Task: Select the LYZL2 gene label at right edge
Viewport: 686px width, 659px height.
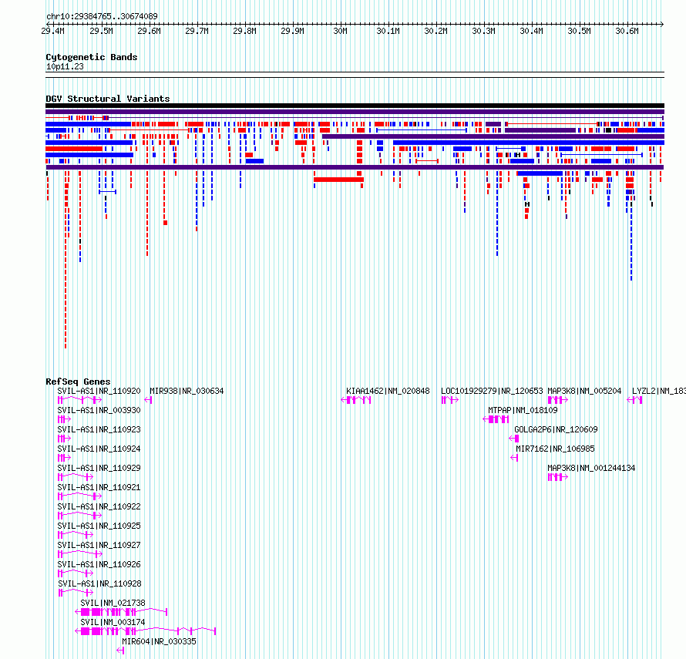Action: pyautogui.click(x=658, y=391)
